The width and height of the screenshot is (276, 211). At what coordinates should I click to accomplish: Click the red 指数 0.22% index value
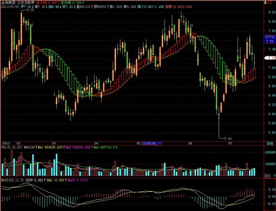click(179, 7)
